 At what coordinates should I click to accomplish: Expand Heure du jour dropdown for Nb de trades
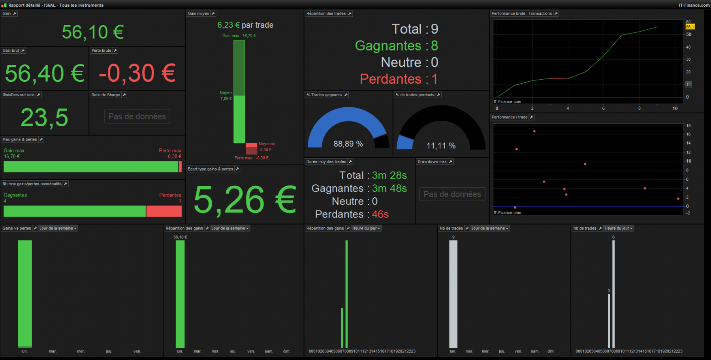click(x=619, y=228)
